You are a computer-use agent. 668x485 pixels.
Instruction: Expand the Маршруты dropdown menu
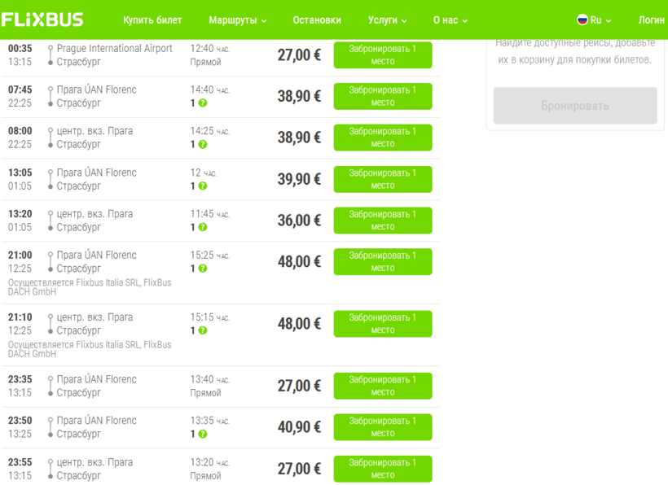[x=237, y=20]
